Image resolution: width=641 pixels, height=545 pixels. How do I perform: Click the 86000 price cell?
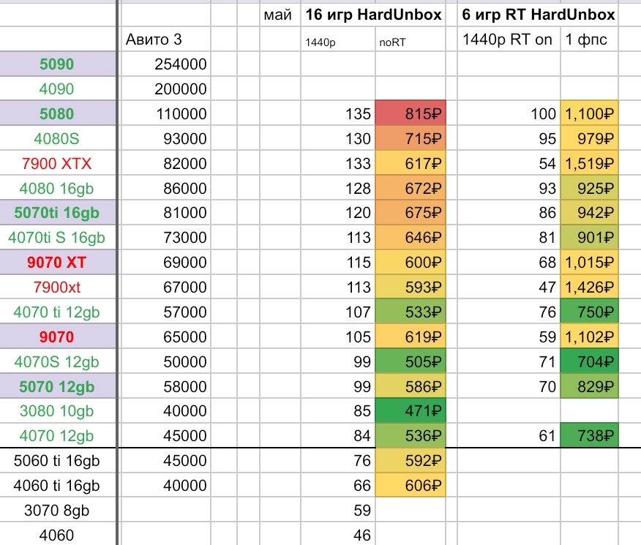[166, 188]
